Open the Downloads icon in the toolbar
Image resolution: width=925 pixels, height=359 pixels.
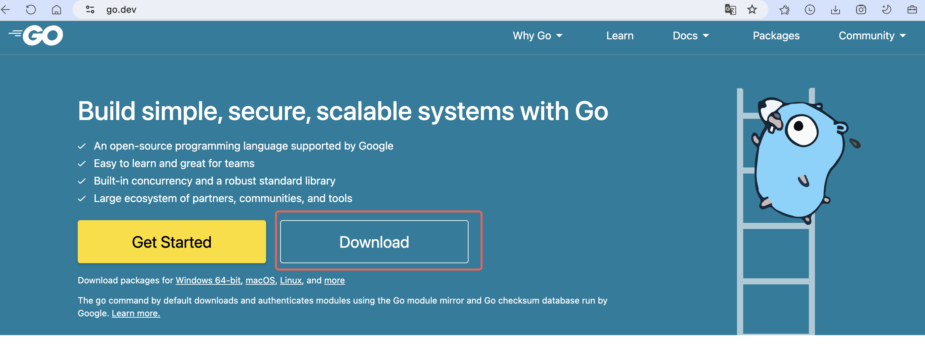[x=836, y=10]
